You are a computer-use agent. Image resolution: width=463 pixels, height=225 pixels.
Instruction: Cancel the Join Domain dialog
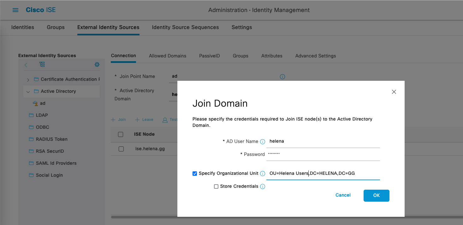coord(343,195)
